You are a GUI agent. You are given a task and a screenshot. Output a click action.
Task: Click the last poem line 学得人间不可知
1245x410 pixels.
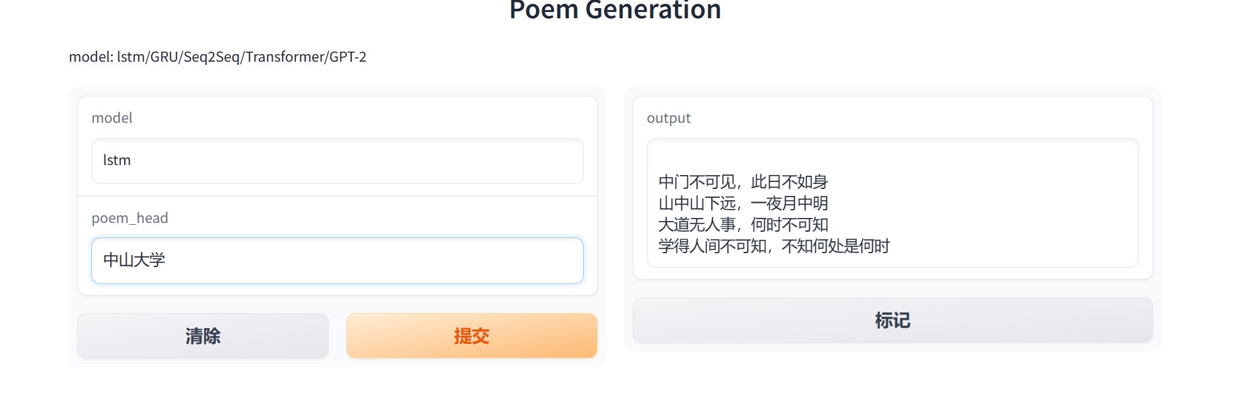click(x=774, y=246)
